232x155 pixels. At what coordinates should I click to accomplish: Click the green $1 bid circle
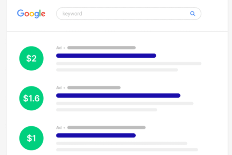[x=31, y=138]
